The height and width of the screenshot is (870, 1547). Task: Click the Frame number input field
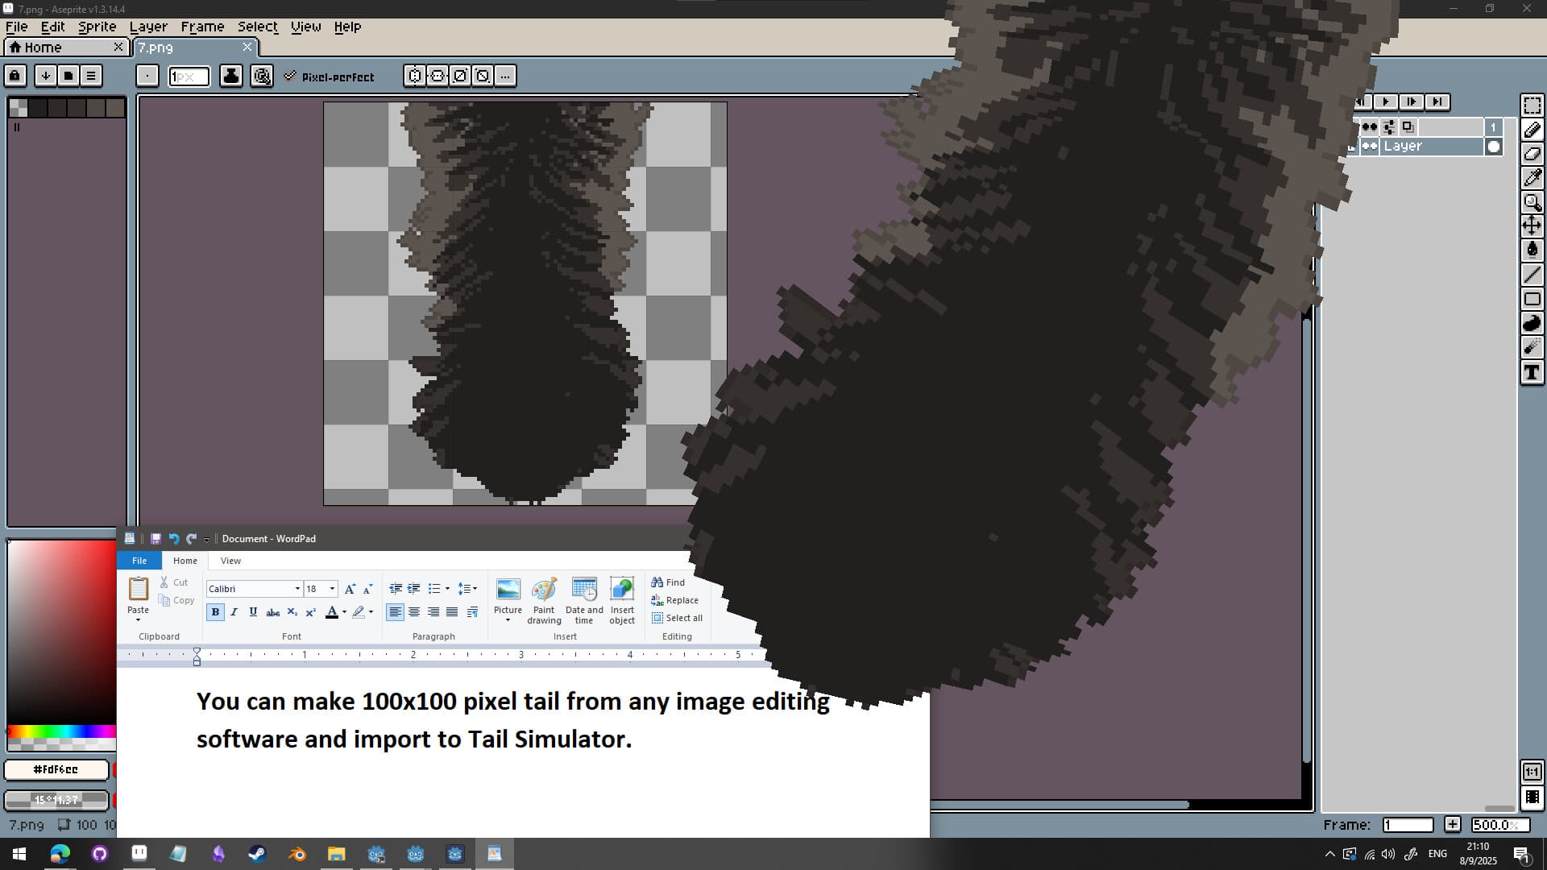pyautogui.click(x=1408, y=824)
